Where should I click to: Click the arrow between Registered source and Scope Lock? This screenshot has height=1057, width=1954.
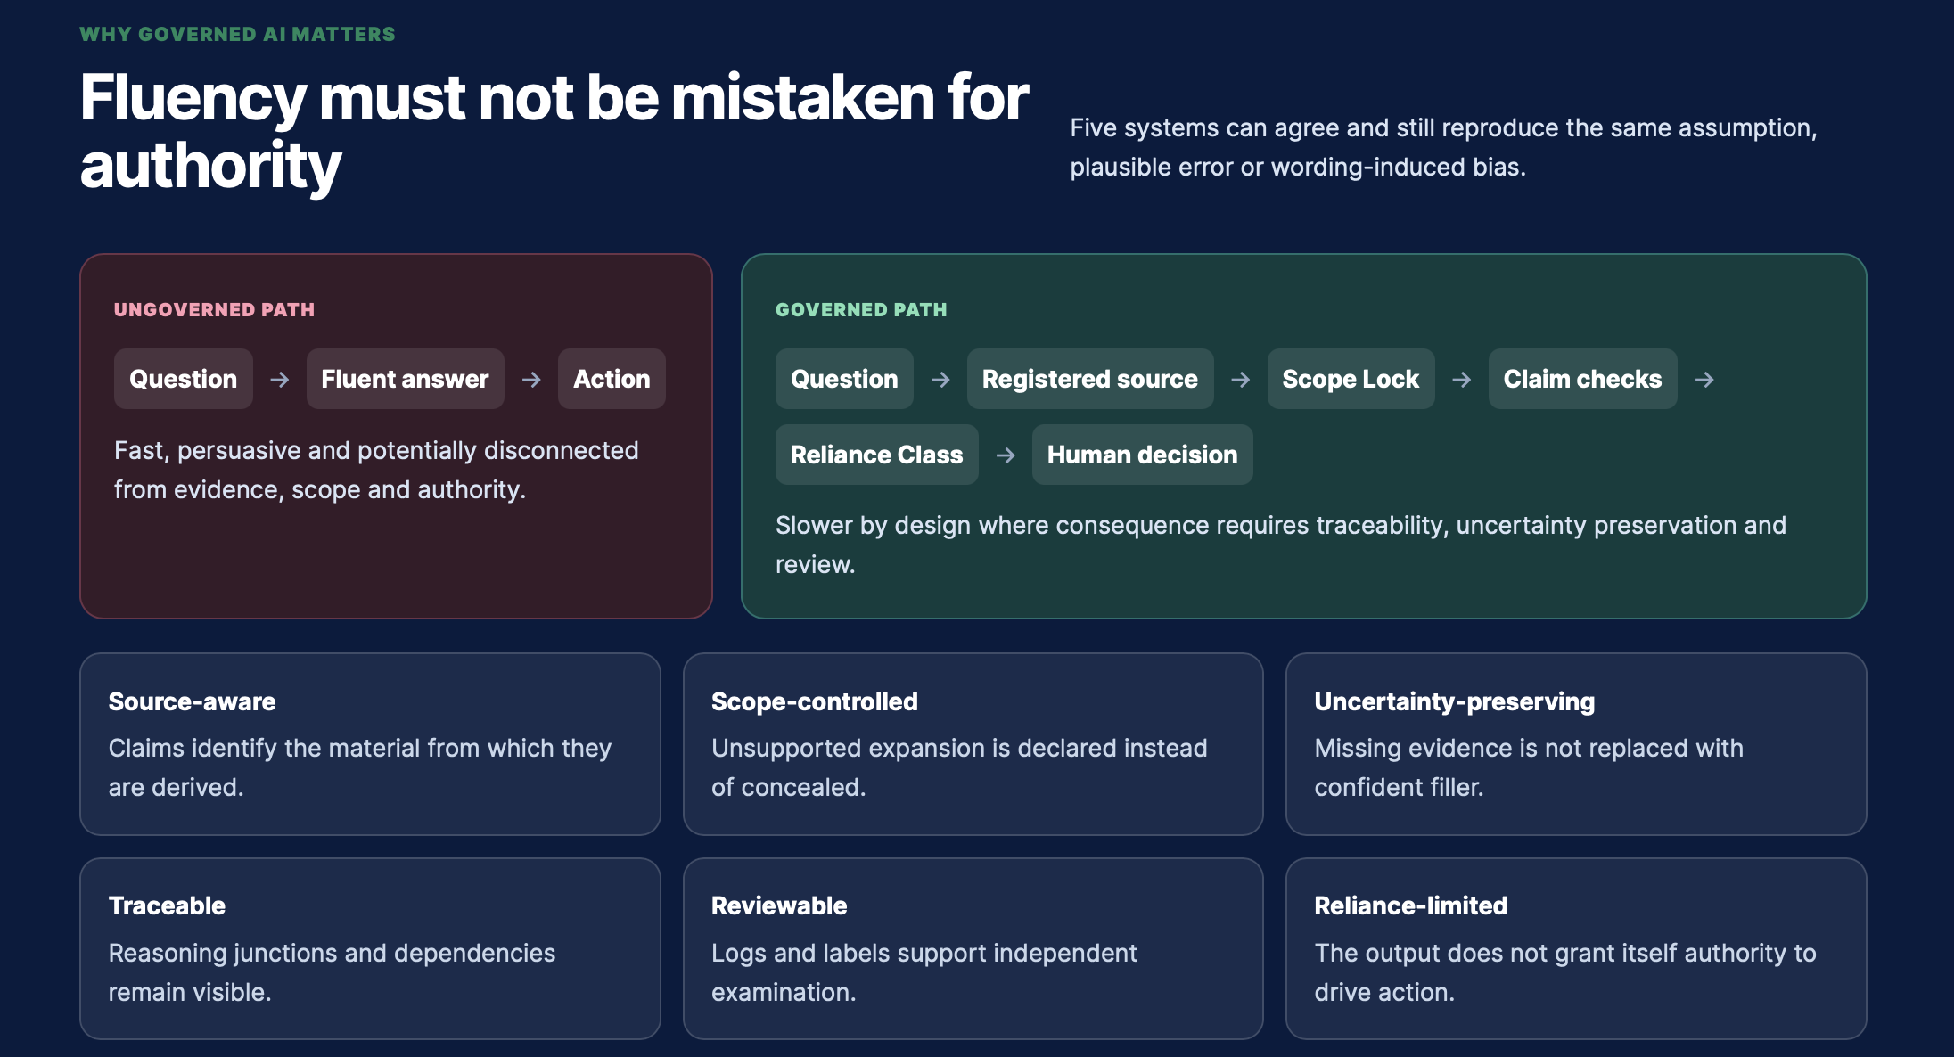click(x=1240, y=380)
